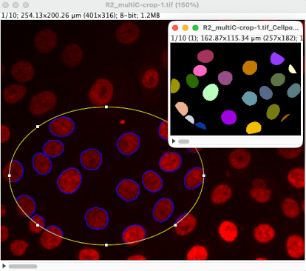Select the bright violet mask near top right

(x=276, y=58)
